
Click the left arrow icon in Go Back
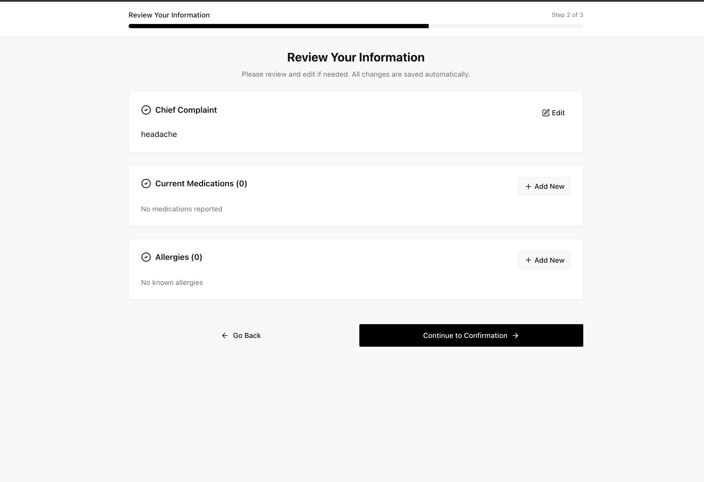[x=225, y=335]
